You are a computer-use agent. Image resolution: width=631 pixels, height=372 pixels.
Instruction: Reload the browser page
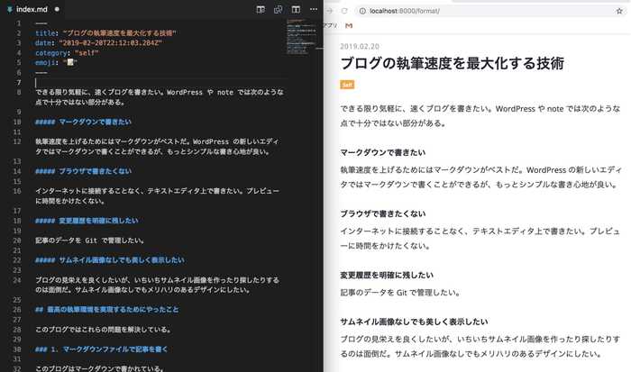(344, 11)
